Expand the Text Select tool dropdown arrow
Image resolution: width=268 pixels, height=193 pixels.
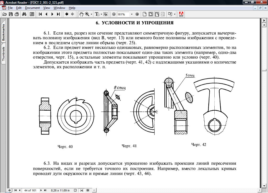pyautogui.click(x=101, y=14)
